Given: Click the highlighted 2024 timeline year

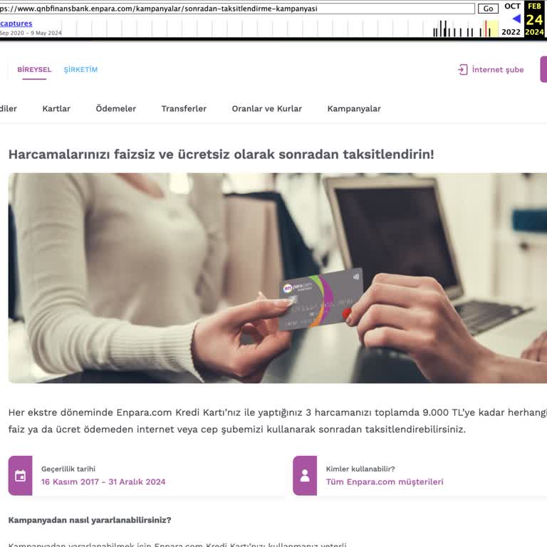Looking at the screenshot, I should pos(534,32).
